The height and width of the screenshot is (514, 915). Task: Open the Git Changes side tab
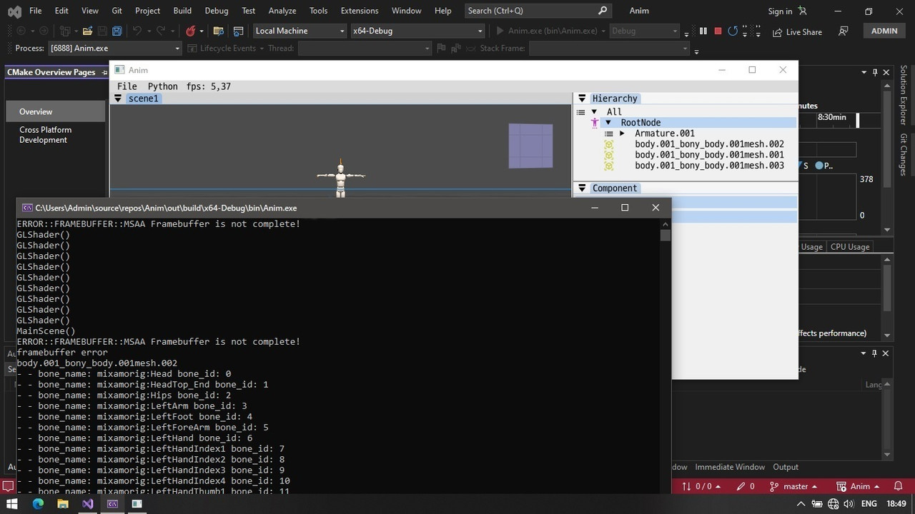904,155
